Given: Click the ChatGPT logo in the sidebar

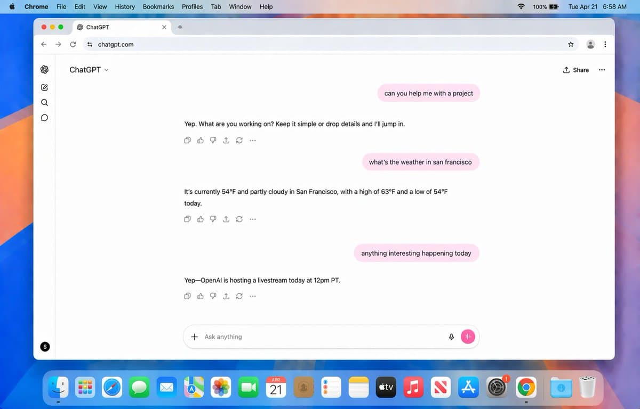Looking at the screenshot, I should 44,69.
